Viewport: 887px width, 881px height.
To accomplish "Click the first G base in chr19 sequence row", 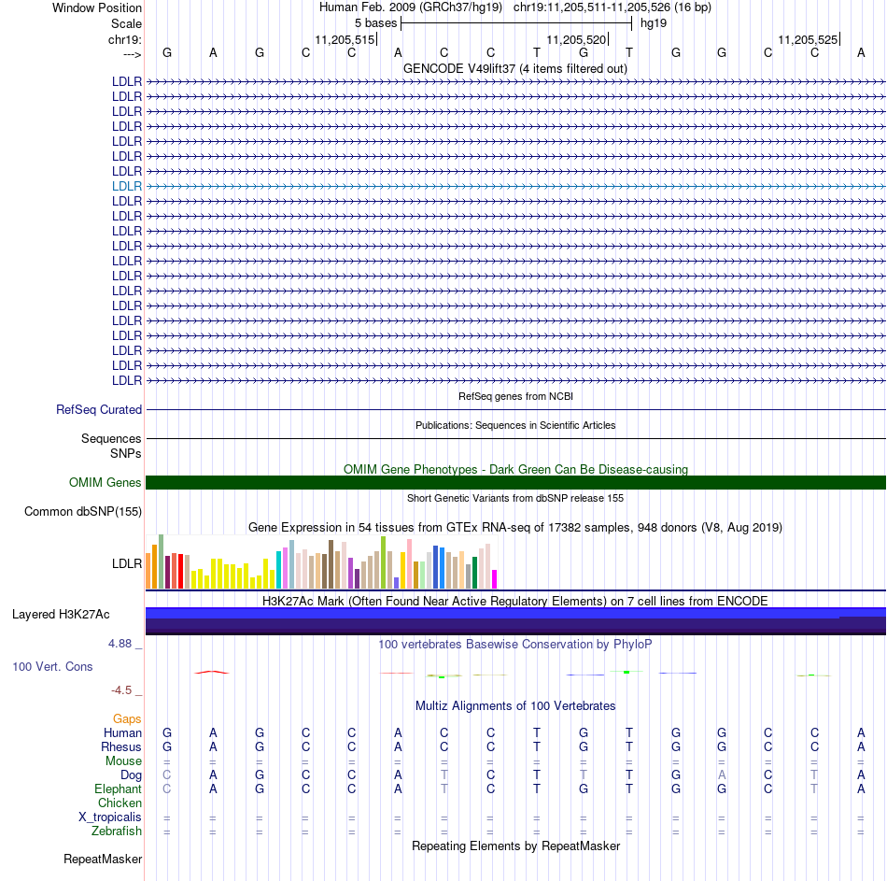I will pyautogui.click(x=167, y=52).
